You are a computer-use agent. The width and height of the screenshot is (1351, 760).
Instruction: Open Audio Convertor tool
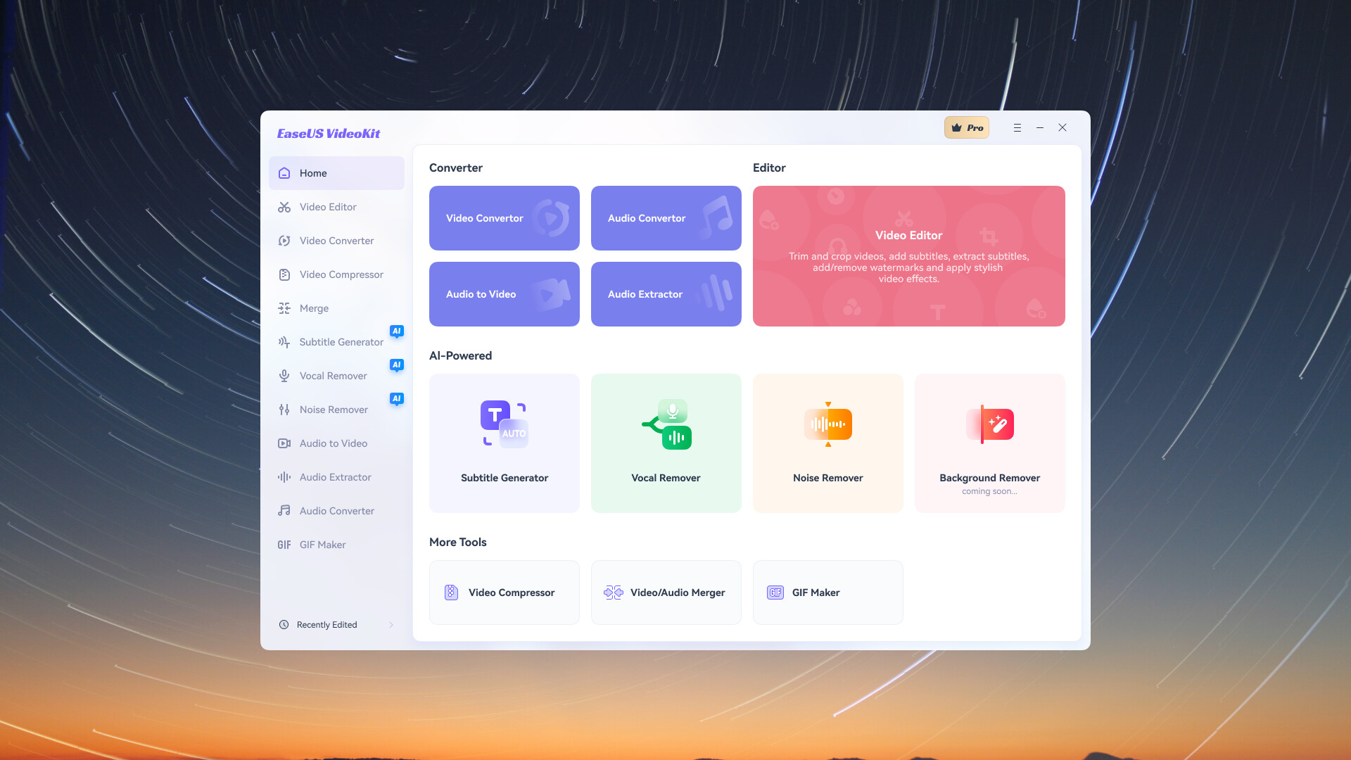[x=665, y=217]
